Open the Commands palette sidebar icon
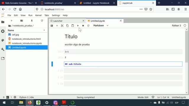 tap(3, 40)
